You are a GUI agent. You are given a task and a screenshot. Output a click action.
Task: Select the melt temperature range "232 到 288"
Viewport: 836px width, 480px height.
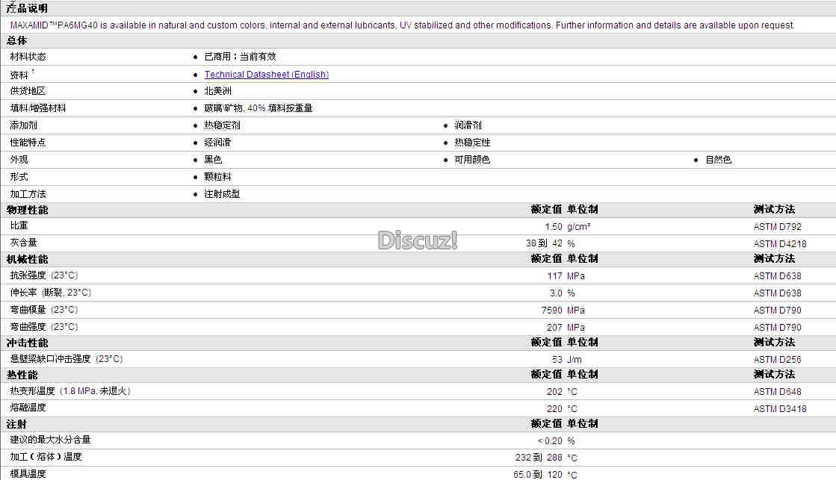click(539, 458)
